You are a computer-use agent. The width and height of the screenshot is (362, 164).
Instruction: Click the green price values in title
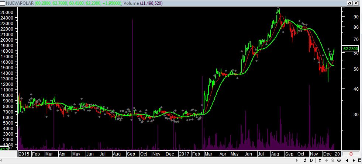[x=78, y=3]
